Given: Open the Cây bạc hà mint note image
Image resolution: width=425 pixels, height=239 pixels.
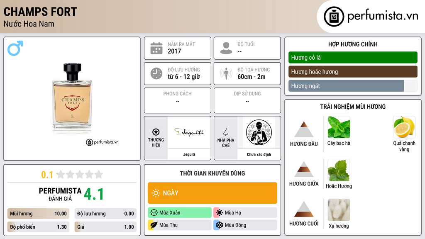Looking at the screenshot, I should point(339,127).
